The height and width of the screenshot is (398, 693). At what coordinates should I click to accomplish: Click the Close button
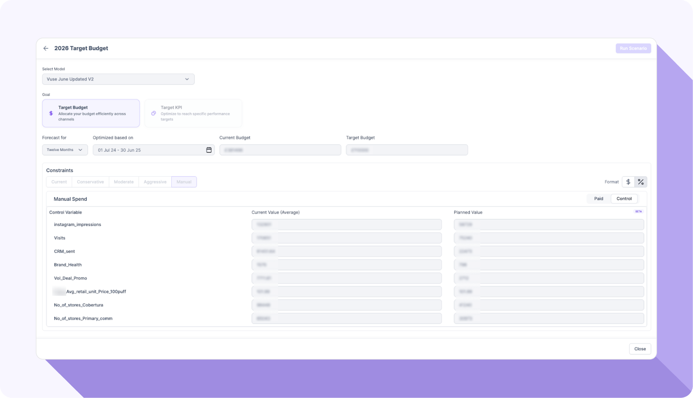[640, 349]
